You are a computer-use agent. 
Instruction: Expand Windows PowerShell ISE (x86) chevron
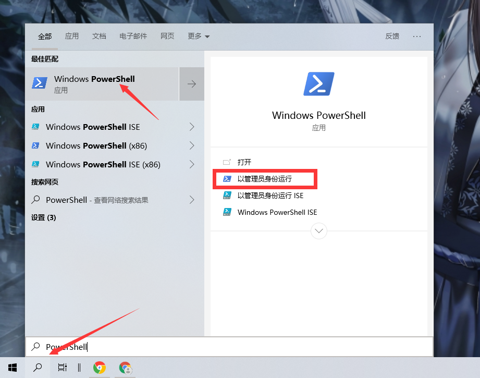191,164
